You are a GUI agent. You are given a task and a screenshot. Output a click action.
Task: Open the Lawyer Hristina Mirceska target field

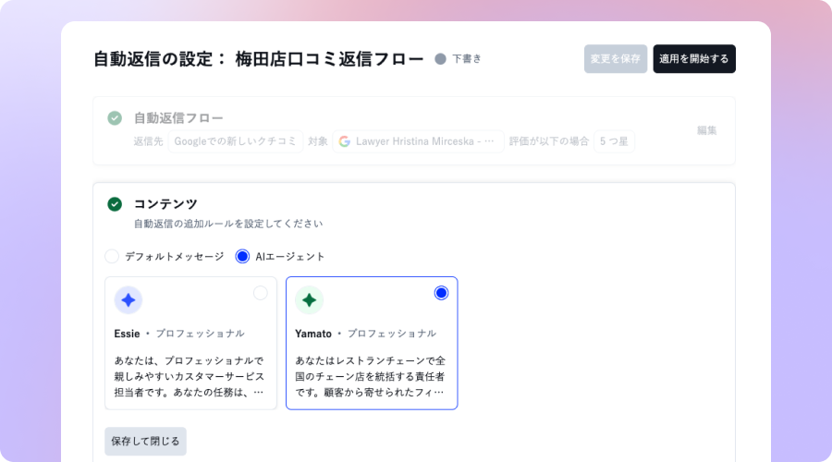pyautogui.click(x=418, y=141)
